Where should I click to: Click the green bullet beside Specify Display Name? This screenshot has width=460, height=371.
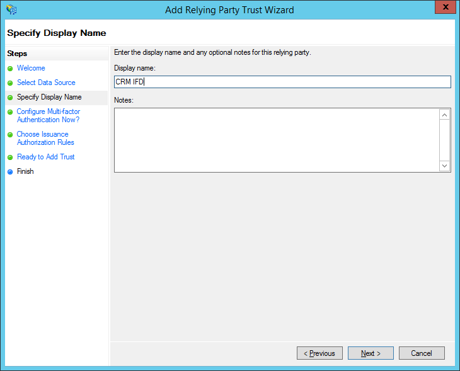tap(10, 98)
